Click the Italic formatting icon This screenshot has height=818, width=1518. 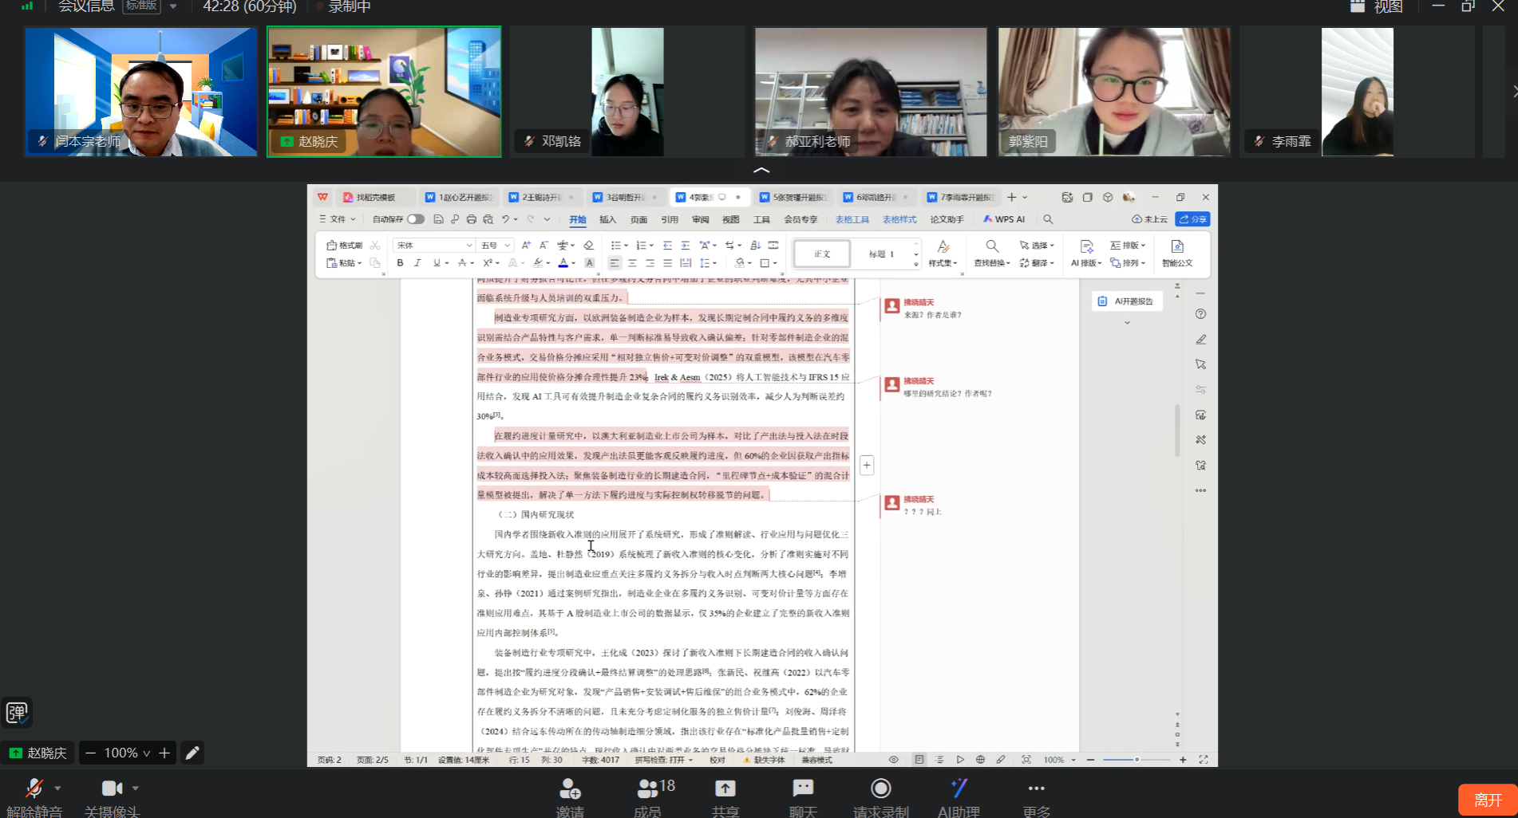(x=417, y=263)
